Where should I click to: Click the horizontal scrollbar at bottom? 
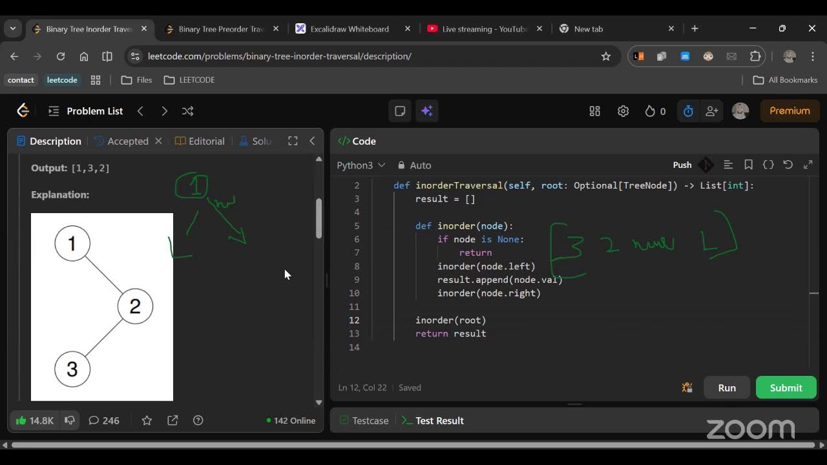(413, 445)
